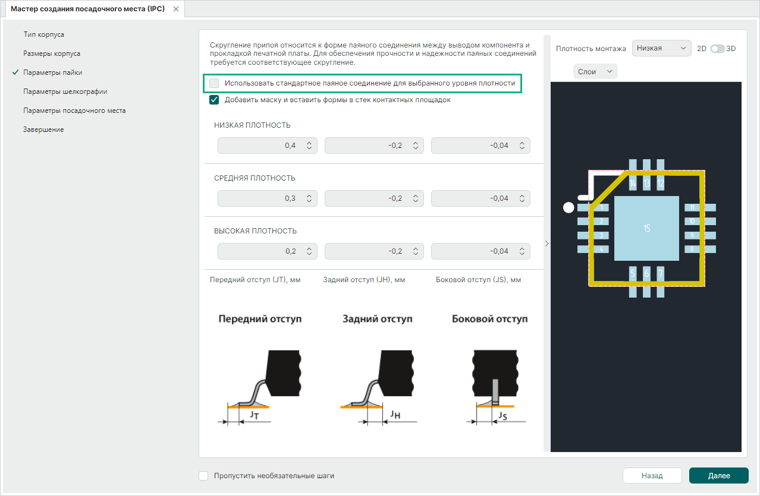
Task: Adjust the low density front offset 0,4 stepper
Action: click(309, 146)
